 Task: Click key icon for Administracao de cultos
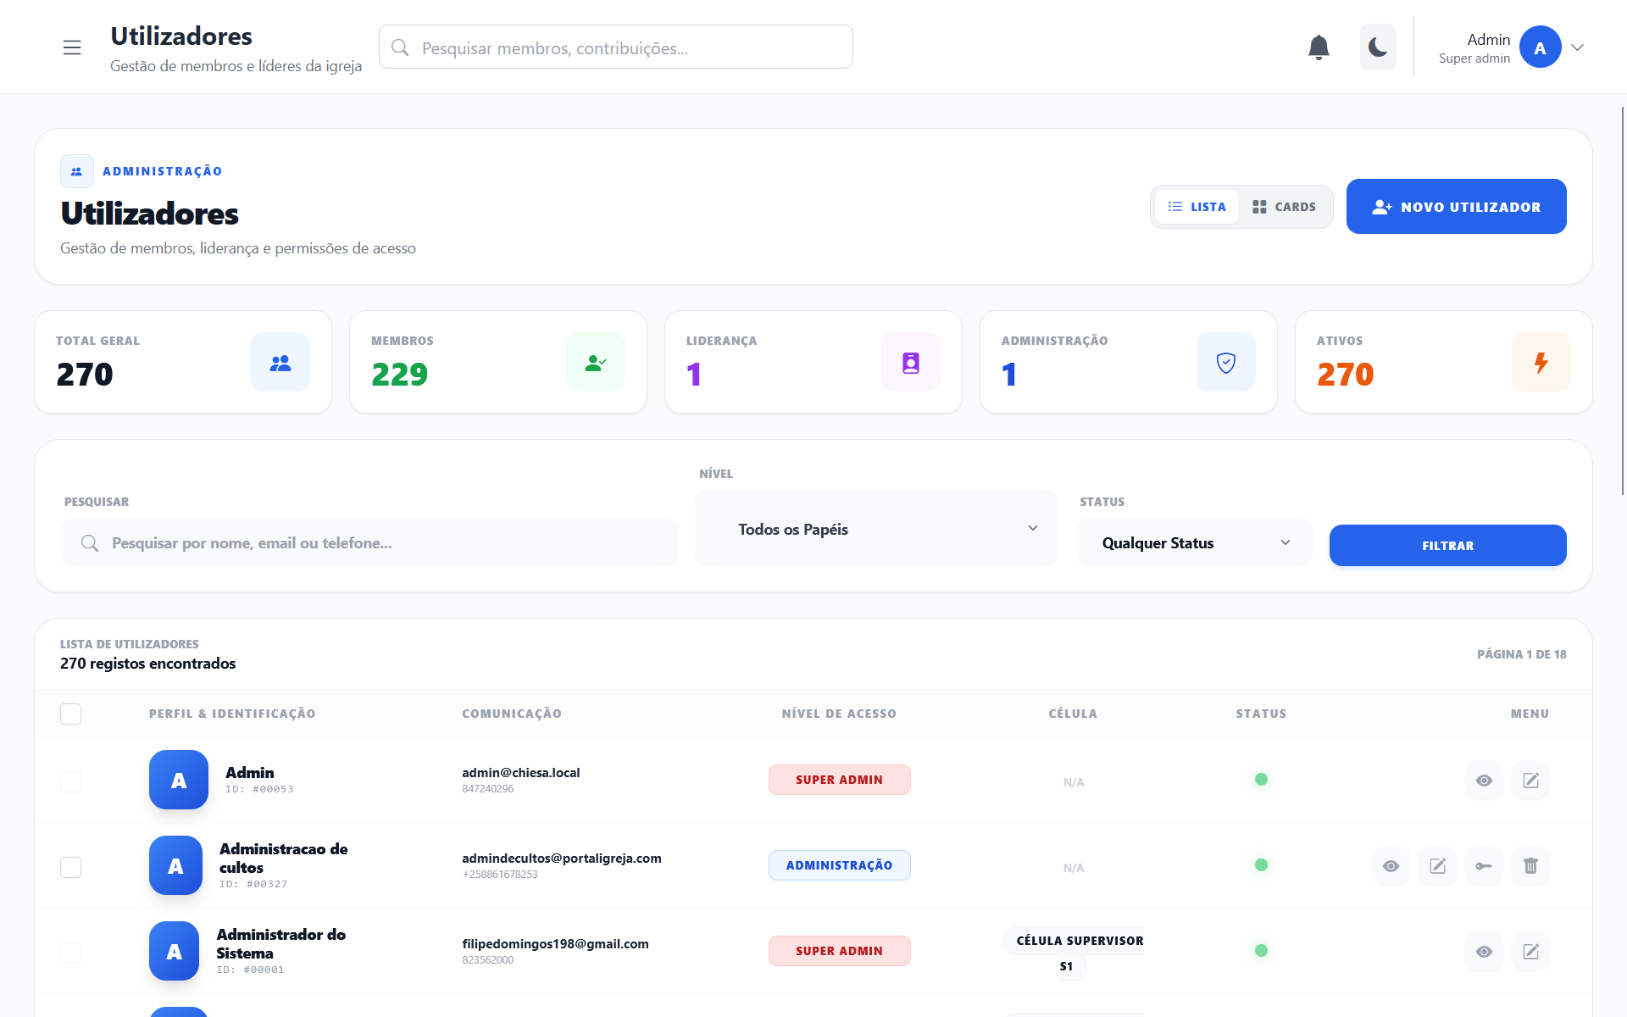coord(1484,866)
